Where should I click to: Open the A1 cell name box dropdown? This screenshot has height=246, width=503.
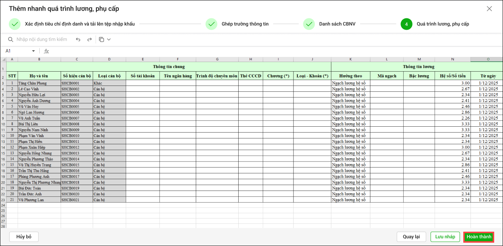coord(33,51)
